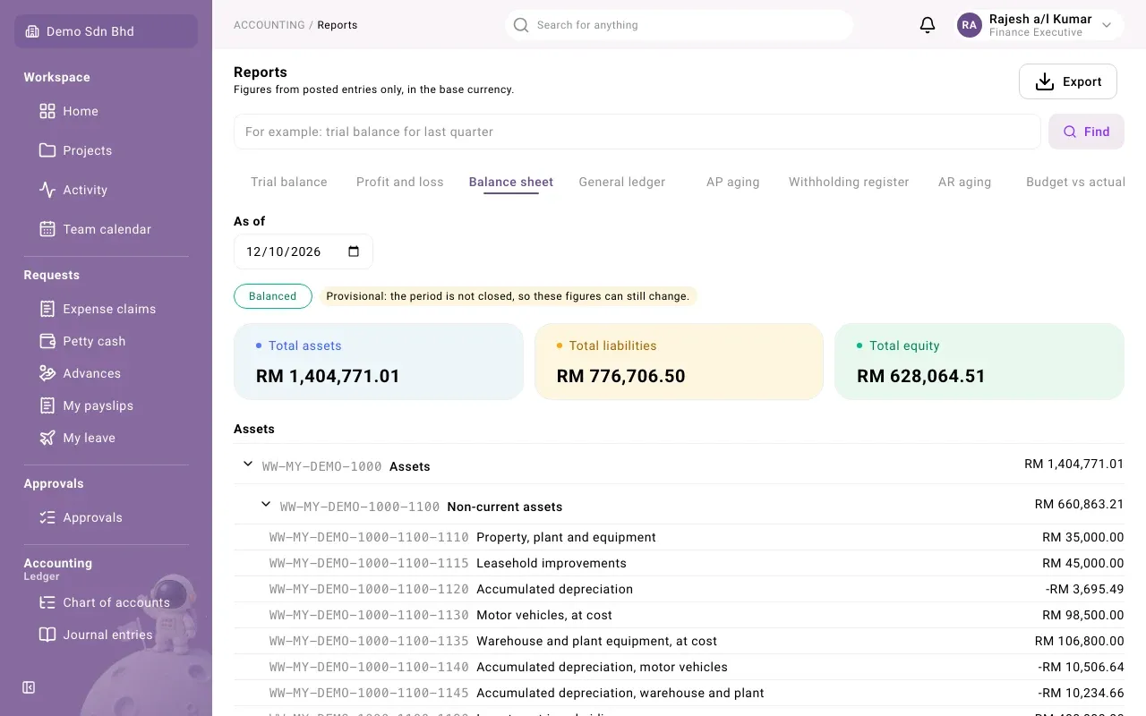Collapse the sidebar with the panel icon
The width and height of the screenshot is (1146, 716).
pyautogui.click(x=29, y=687)
